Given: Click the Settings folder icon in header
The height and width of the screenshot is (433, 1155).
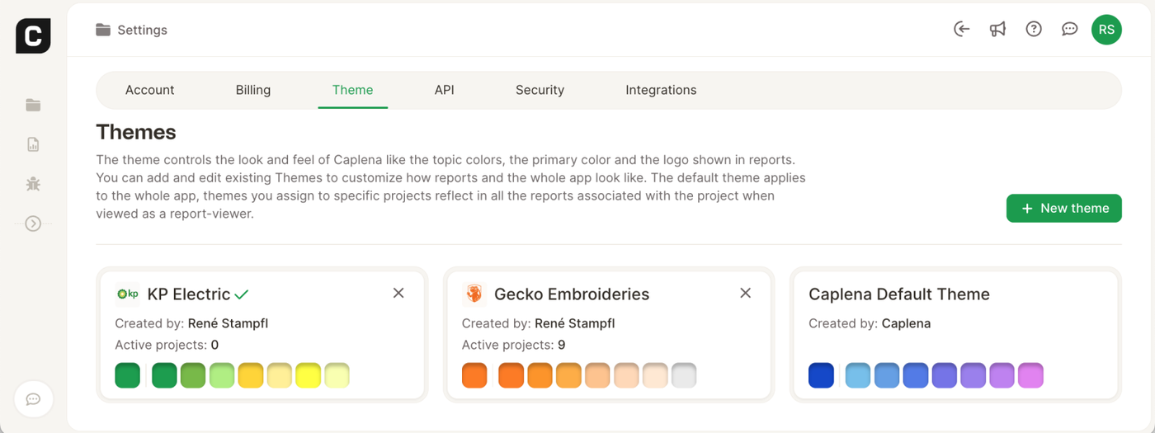Looking at the screenshot, I should (103, 30).
